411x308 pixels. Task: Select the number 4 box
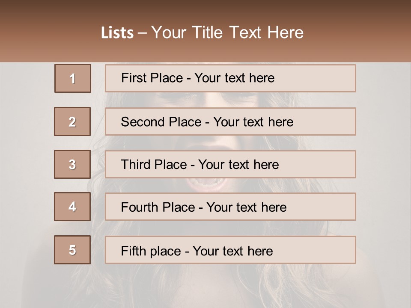[x=72, y=207]
